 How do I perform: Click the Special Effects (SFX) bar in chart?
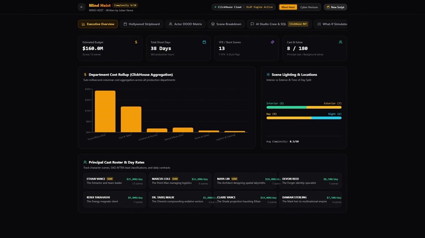coord(183,130)
